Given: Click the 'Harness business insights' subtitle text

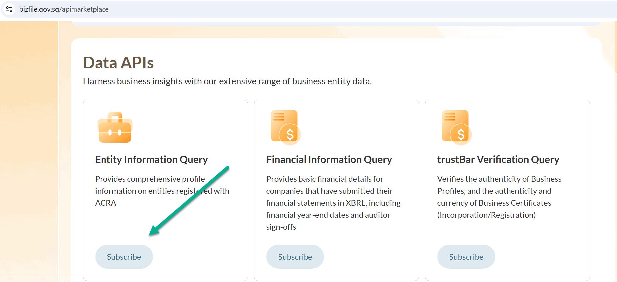Looking at the screenshot, I should coord(227,81).
